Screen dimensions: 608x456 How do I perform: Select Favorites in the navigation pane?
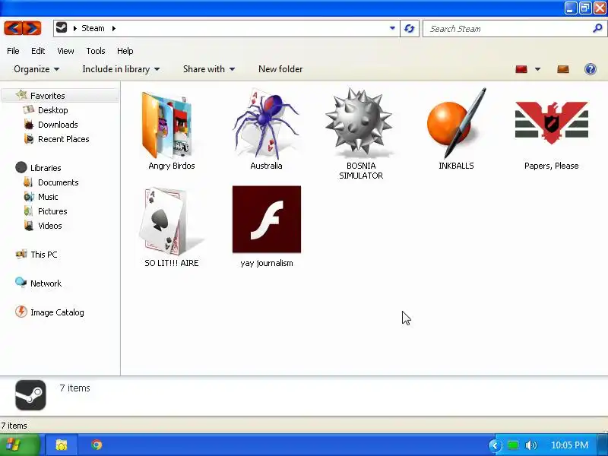(60, 96)
